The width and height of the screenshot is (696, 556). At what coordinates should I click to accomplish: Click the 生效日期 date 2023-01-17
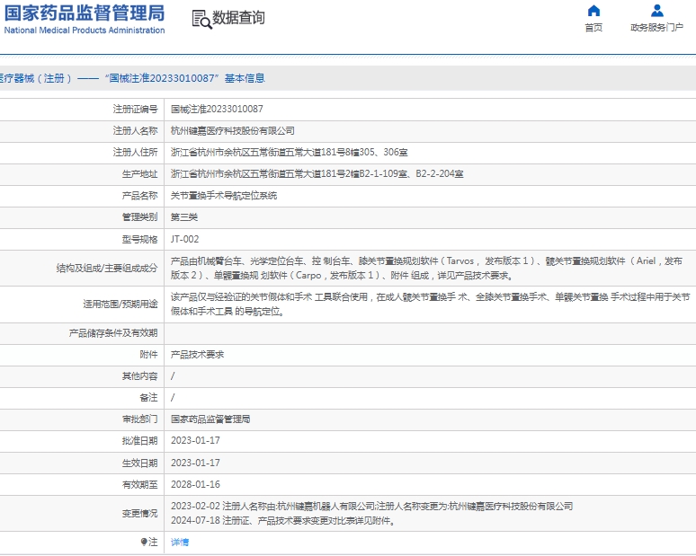(195, 463)
